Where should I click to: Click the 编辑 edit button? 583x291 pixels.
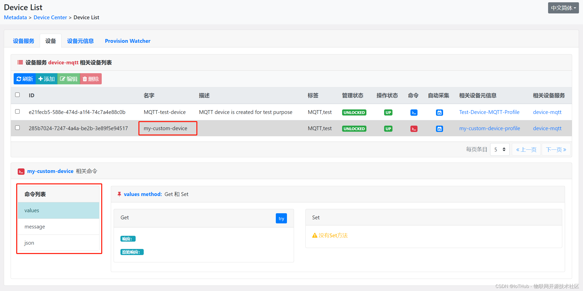click(x=69, y=79)
